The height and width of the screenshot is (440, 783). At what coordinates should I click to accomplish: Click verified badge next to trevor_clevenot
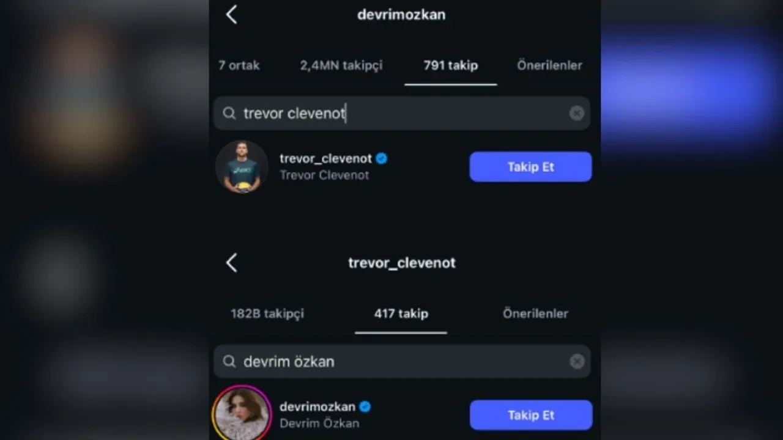(381, 158)
